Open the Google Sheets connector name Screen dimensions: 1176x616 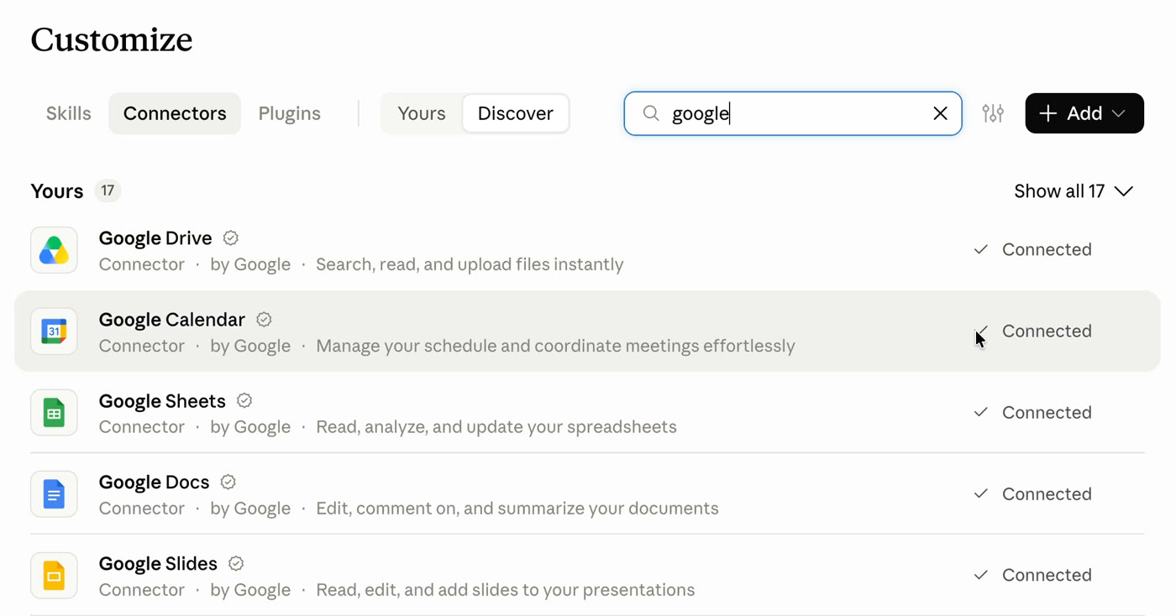(162, 401)
